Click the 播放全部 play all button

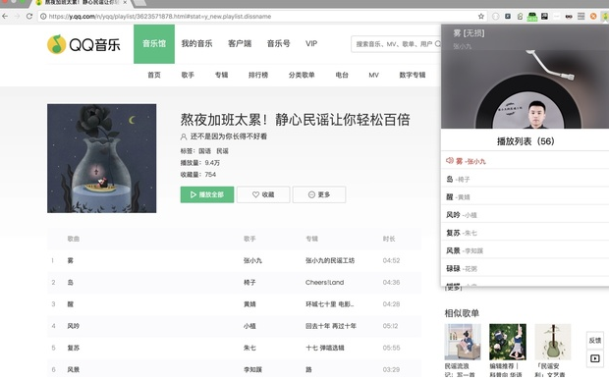[207, 194]
